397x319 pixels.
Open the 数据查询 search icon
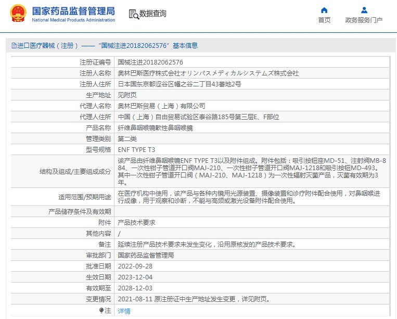click(x=134, y=15)
